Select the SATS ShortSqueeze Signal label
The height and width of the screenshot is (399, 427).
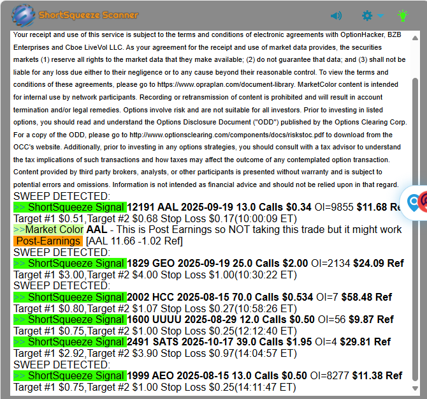70,342
